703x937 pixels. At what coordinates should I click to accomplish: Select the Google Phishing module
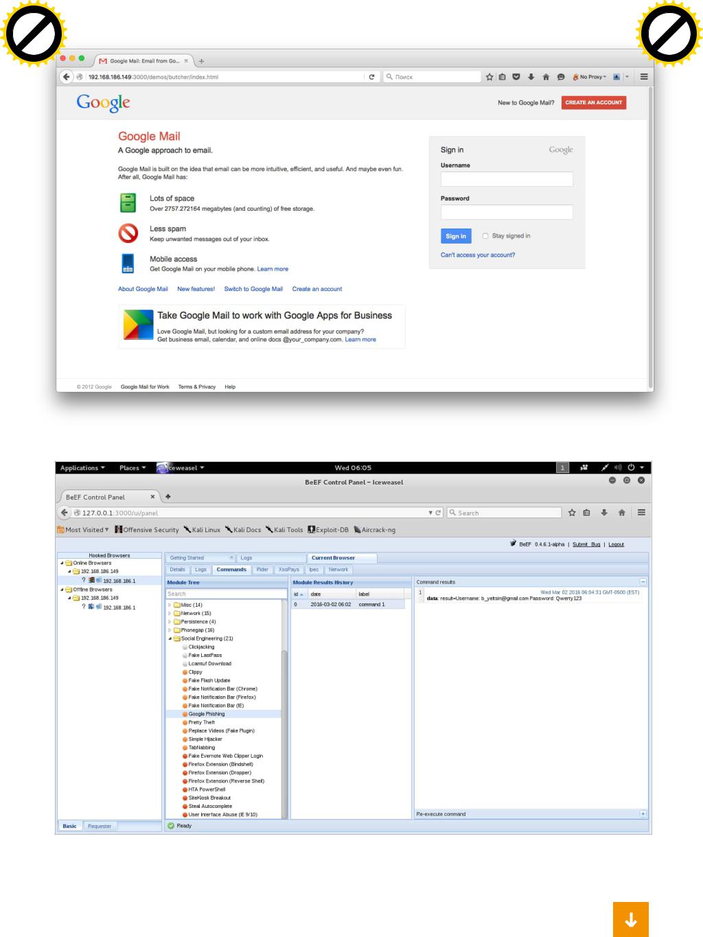[x=206, y=714]
